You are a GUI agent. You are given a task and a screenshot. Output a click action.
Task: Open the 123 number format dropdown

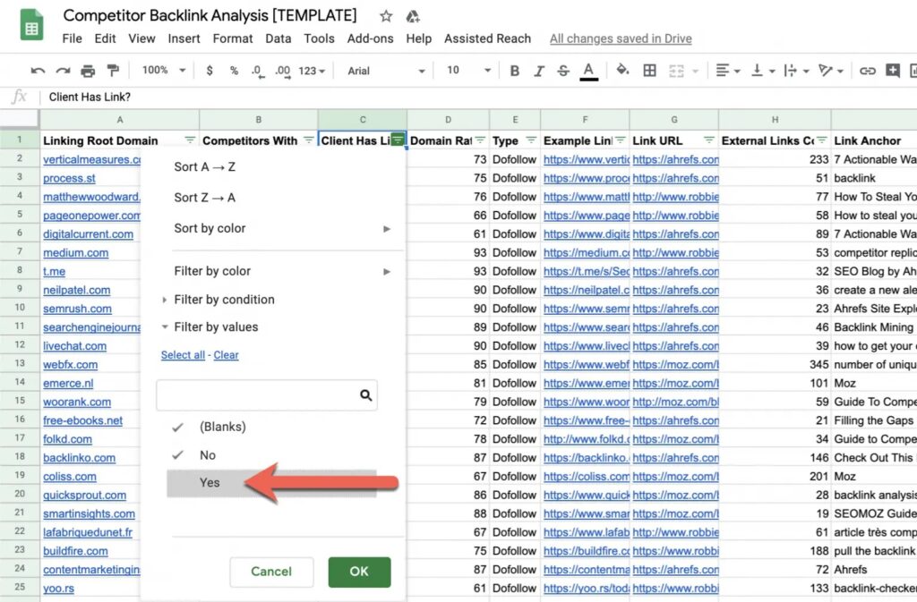[312, 71]
